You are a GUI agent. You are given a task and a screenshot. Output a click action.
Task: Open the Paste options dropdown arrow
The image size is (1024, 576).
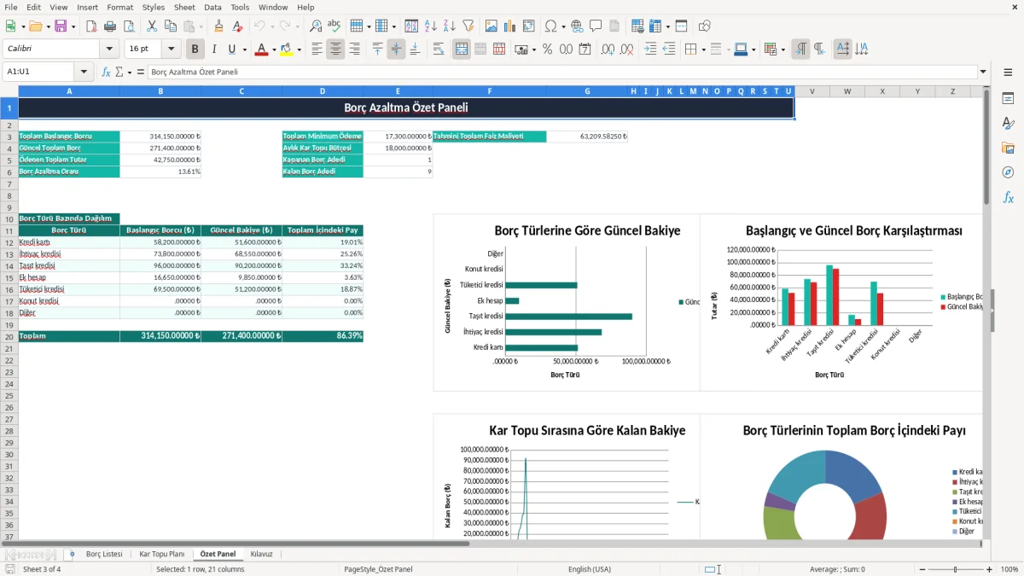click(201, 26)
